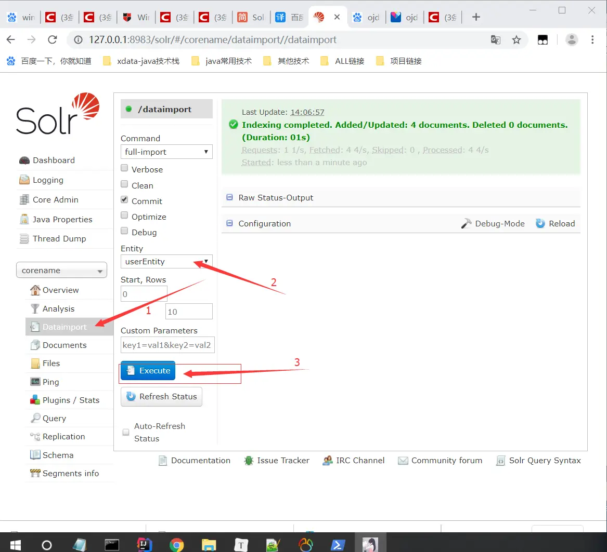607x552 pixels.
Task: Uncheck the Commit checkbox
Action: pyautogui.click(x=124, y=199)
